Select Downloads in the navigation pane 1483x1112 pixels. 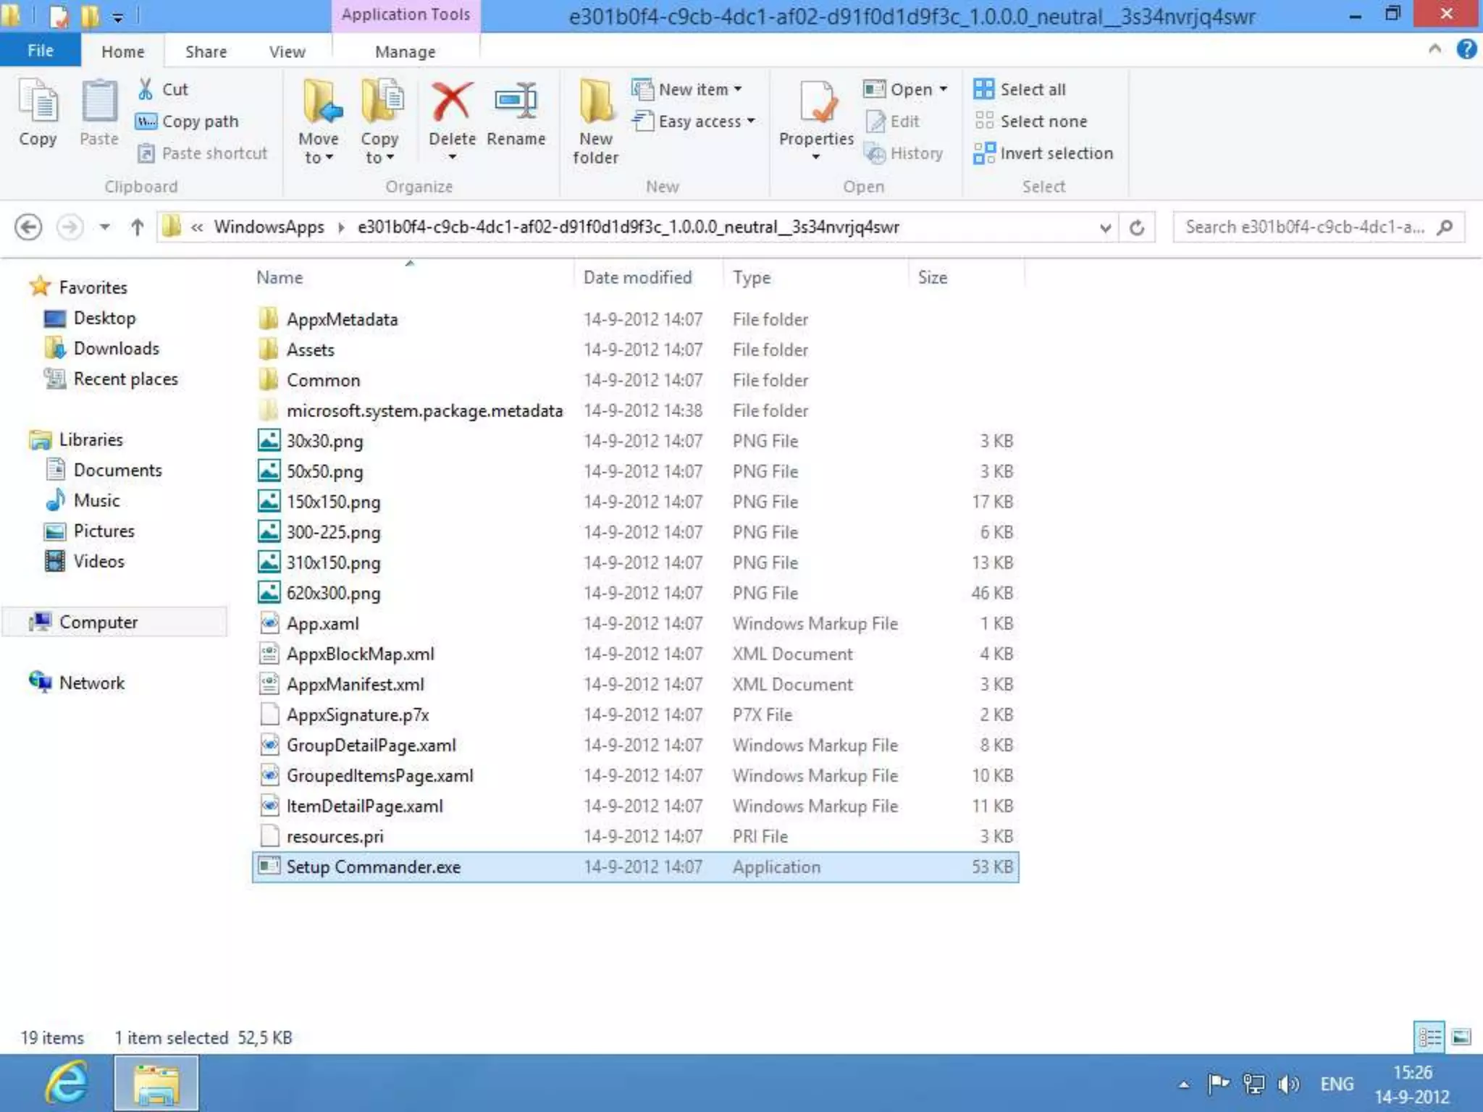tap(116, 348)
